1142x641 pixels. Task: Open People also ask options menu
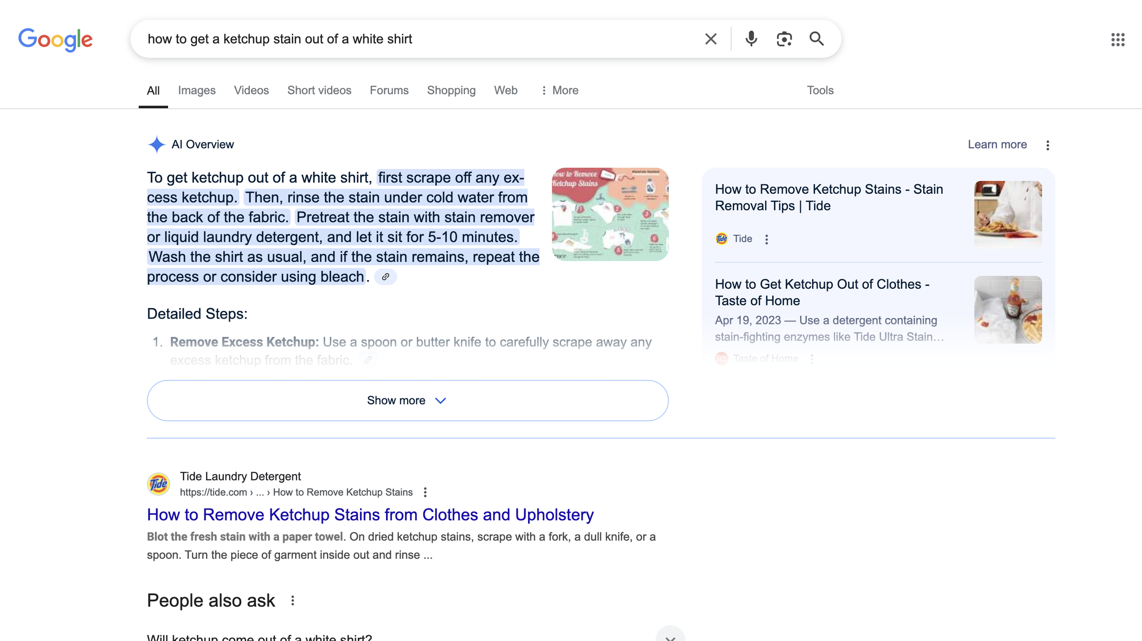[x=292, y=600]
